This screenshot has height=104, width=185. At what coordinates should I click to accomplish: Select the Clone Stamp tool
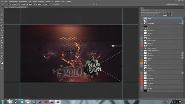click(2, 30)
